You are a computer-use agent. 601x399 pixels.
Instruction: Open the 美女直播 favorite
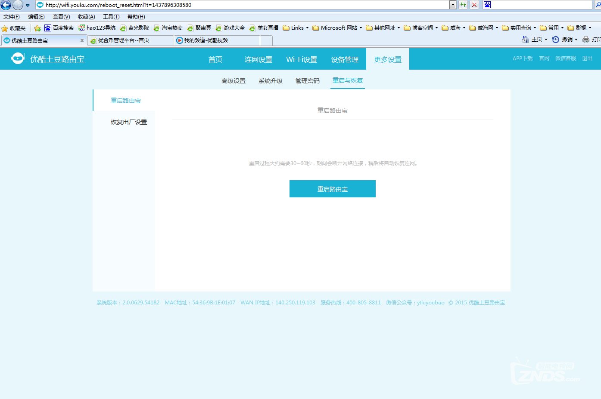264,28
